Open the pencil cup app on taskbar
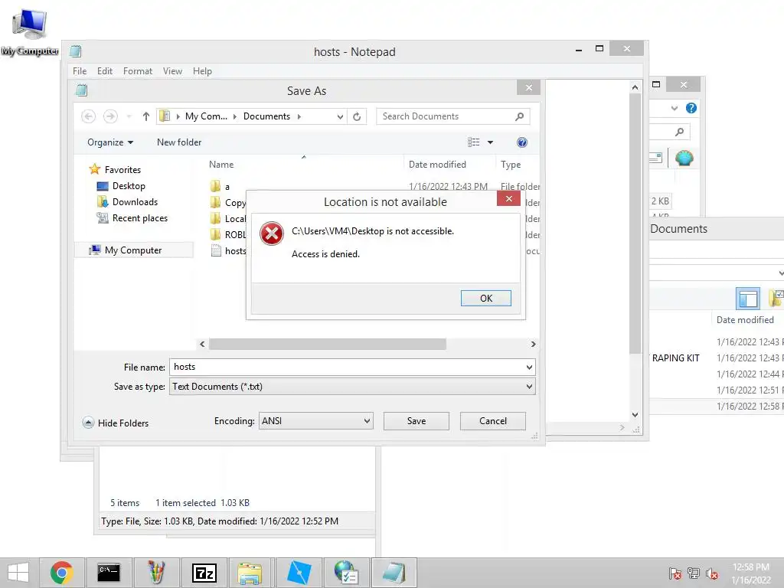Viewport: 784px width, 588px height. (156, 573)
